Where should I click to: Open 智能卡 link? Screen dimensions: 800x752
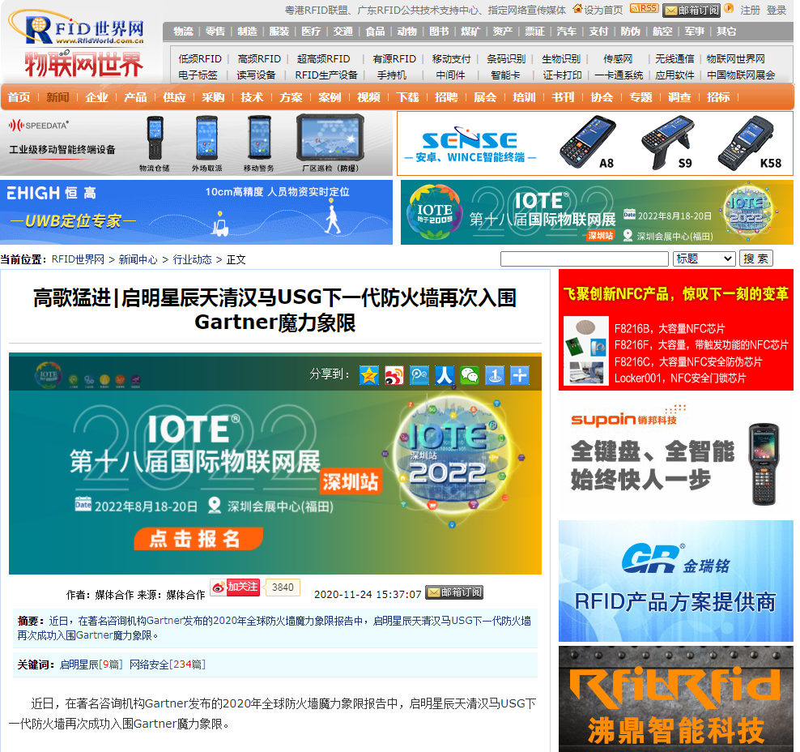(505, 75)
